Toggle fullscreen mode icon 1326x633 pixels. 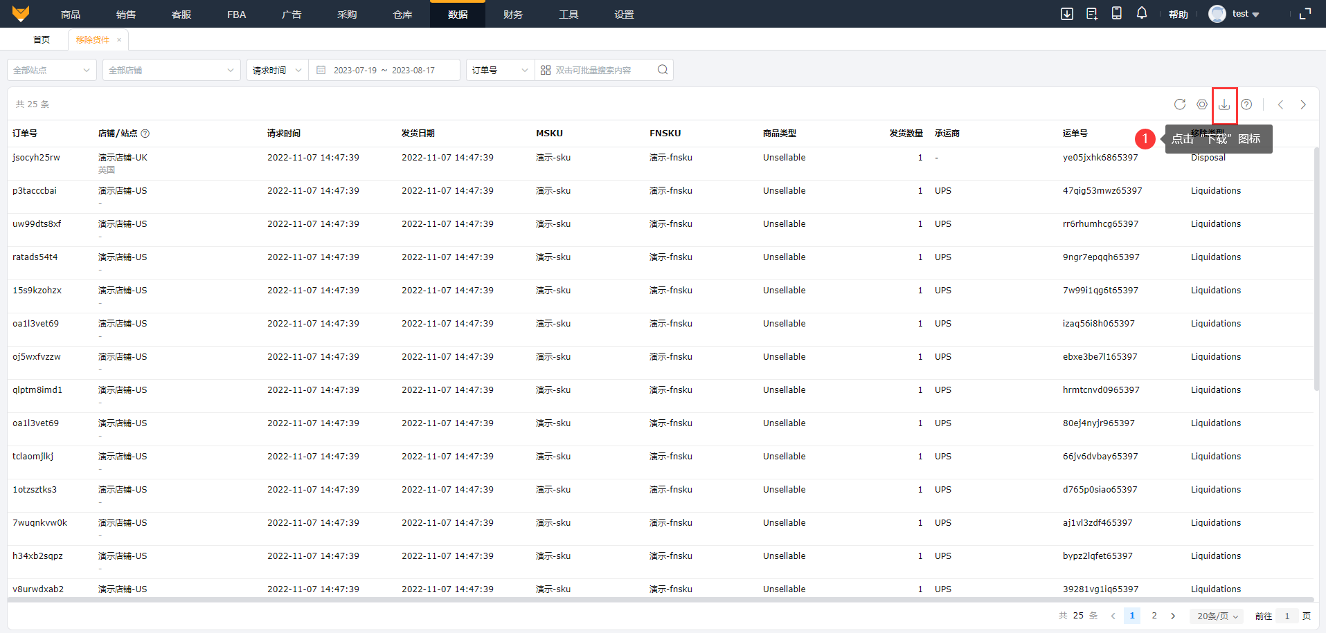pos(1305,14)
